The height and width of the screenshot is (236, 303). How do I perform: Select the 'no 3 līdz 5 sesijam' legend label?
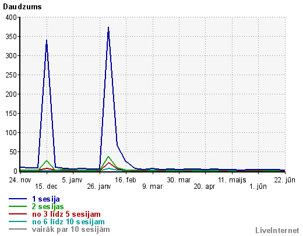tap(66, 214)
